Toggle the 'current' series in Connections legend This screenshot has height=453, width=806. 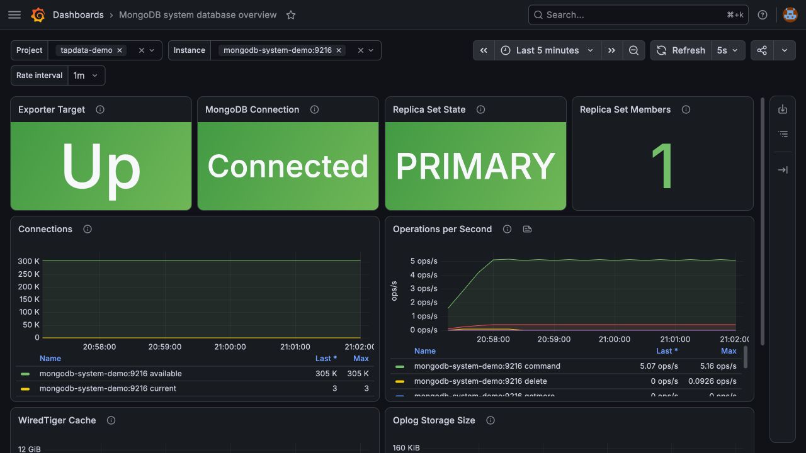(x=108, y=389)
